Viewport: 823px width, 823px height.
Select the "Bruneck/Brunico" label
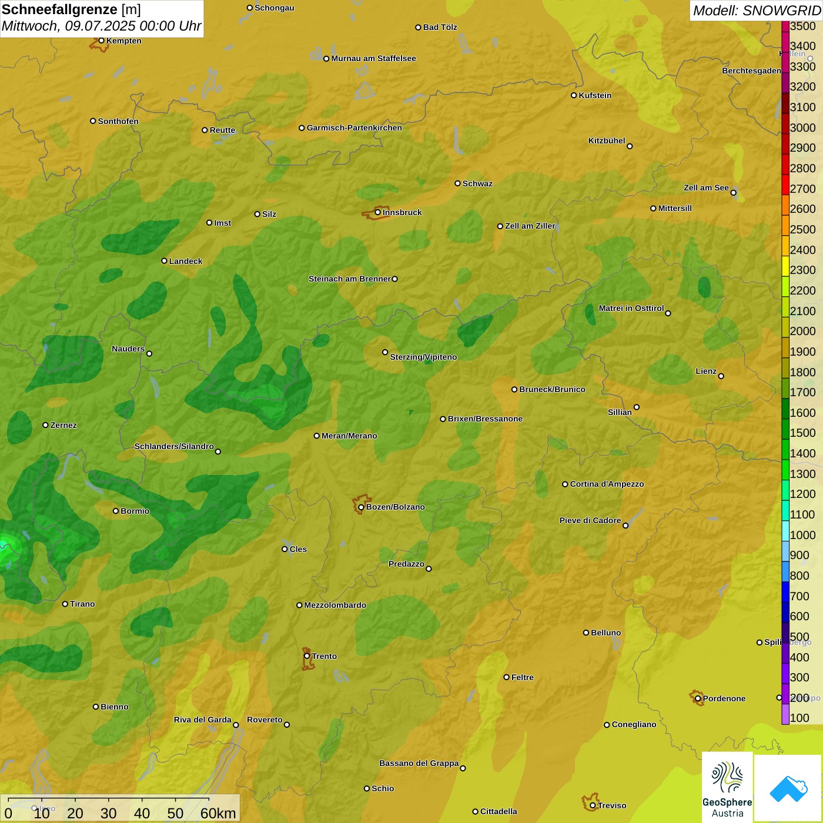(552, 389)
